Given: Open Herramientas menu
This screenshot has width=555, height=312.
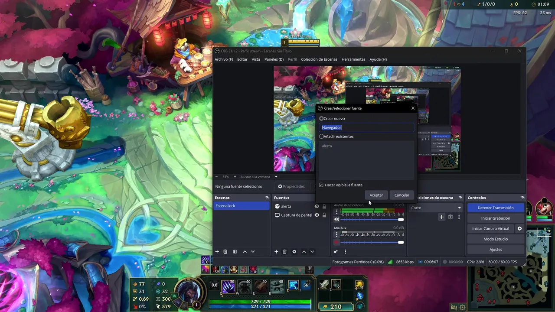Looking at the screenshot, I should (x=353, y=59).
